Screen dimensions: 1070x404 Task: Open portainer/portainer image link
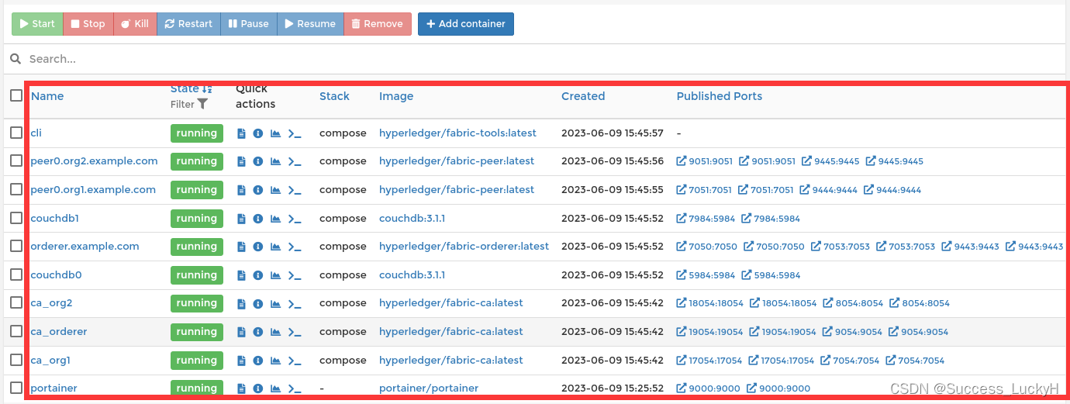(429, 388)
